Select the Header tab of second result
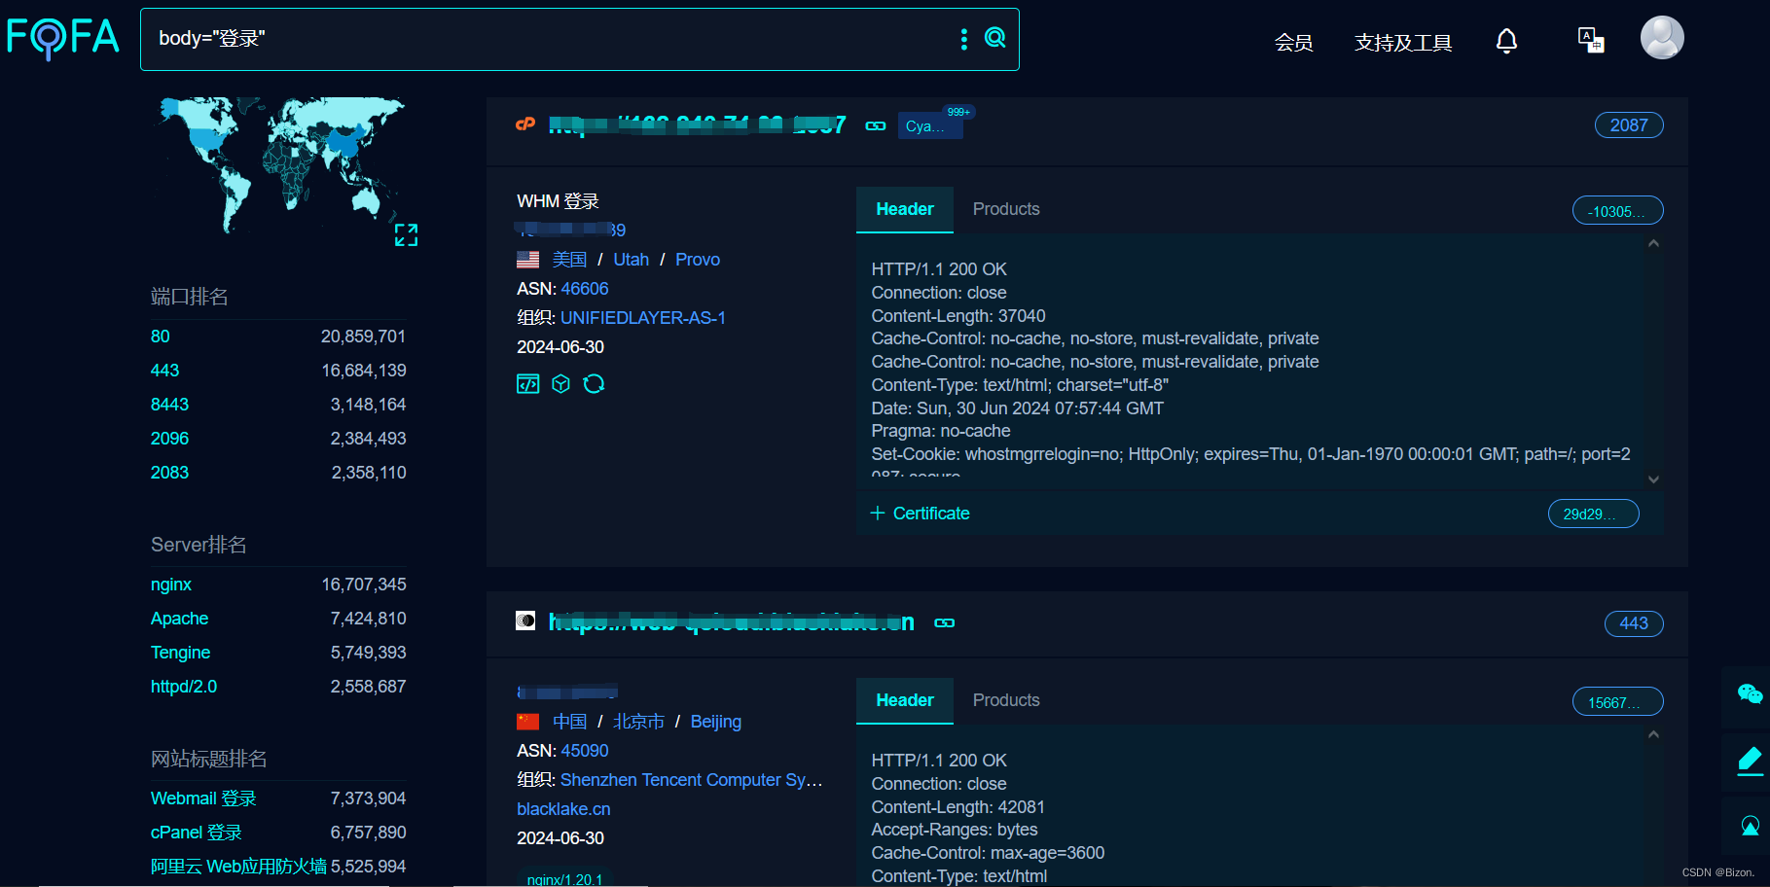Image resolution: width=1770 pixels, height=887 pixels. pyautogui.click(x=904, y=699)
